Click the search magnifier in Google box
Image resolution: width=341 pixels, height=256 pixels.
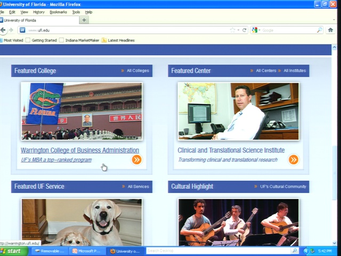coord(320,30)
